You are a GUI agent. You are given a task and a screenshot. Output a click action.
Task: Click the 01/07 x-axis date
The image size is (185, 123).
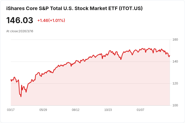click(x=141, y=110)
